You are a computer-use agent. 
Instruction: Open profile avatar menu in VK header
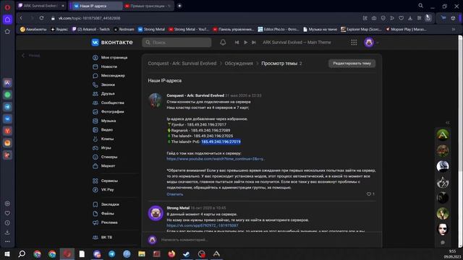pyautogui.click(x=369, y=43)
